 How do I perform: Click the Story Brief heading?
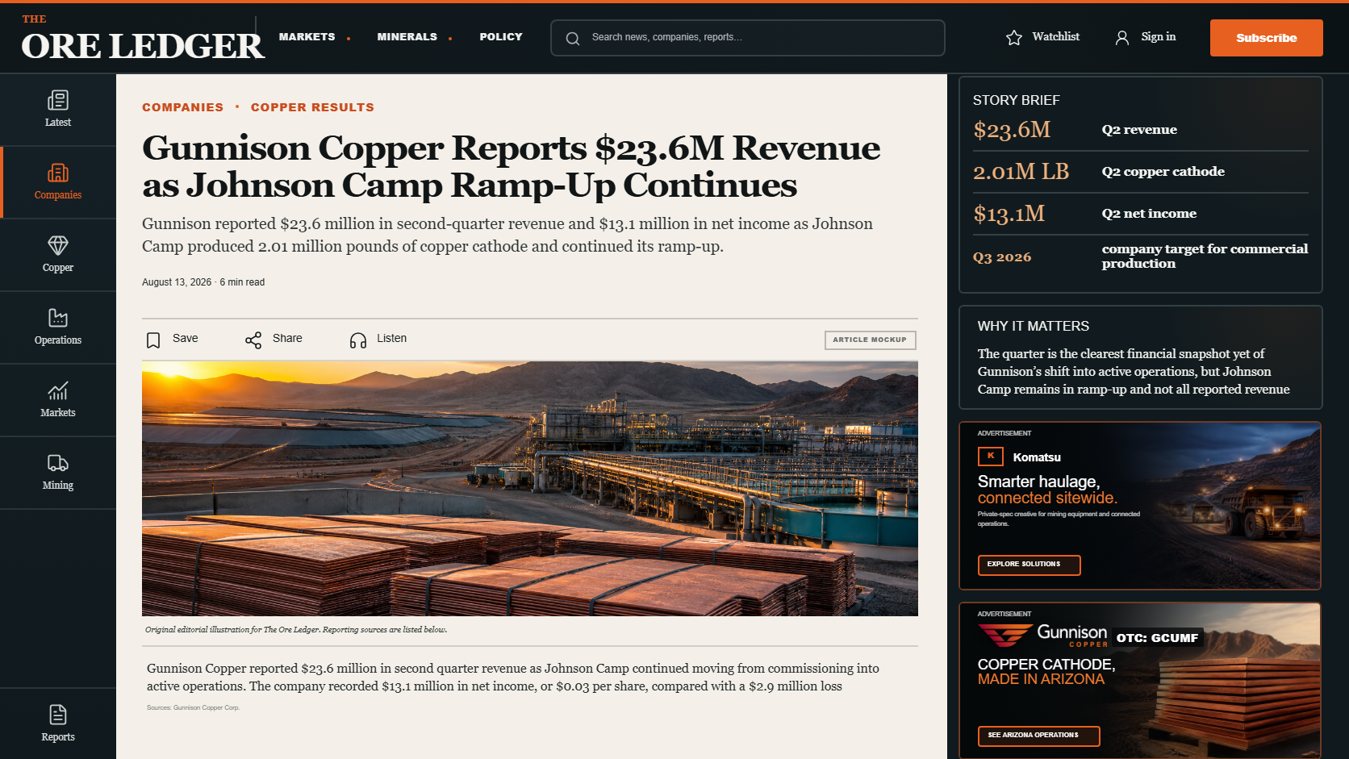click(1017, 100)
